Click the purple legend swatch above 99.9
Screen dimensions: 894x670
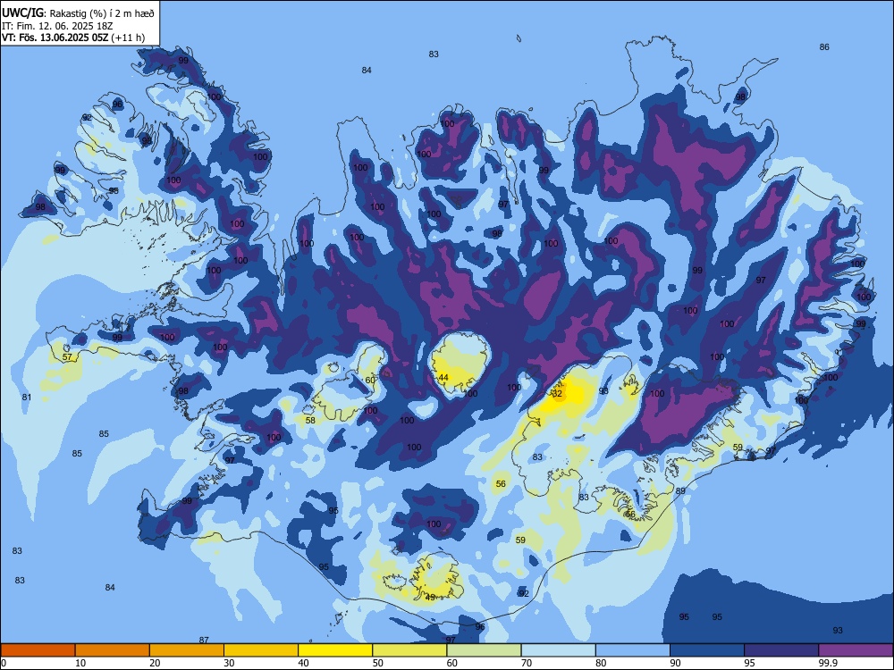(x=856, y=650)
